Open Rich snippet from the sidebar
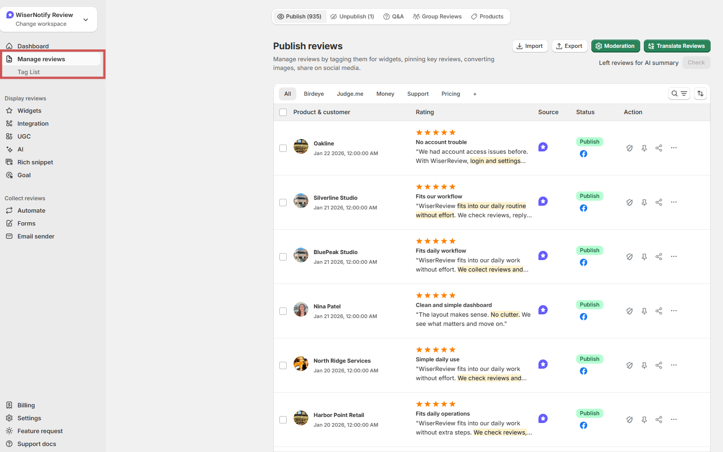The width and height of the screenshot is (723, 452). click(35, 162)
